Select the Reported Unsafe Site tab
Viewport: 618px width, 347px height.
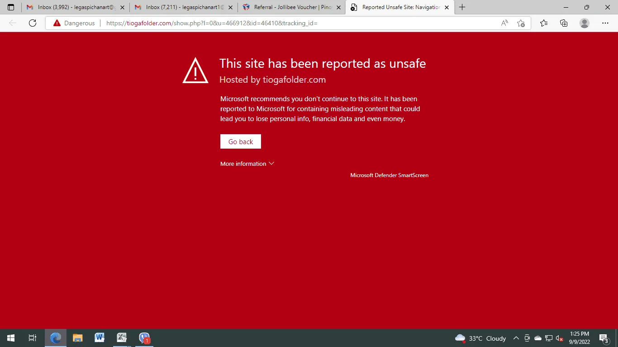pyautogui.click(x=400, y=7)
